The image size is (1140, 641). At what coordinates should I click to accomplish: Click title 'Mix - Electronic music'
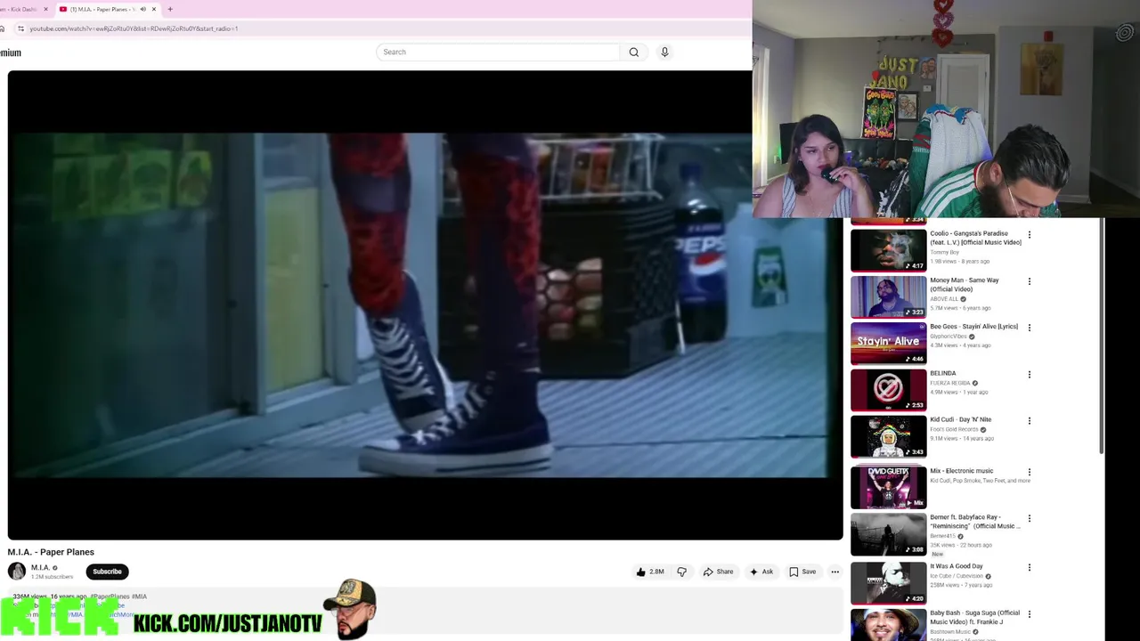tap(961, 471)
